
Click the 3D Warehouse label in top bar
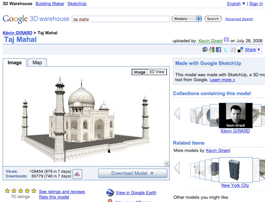(x=17, y=4)
